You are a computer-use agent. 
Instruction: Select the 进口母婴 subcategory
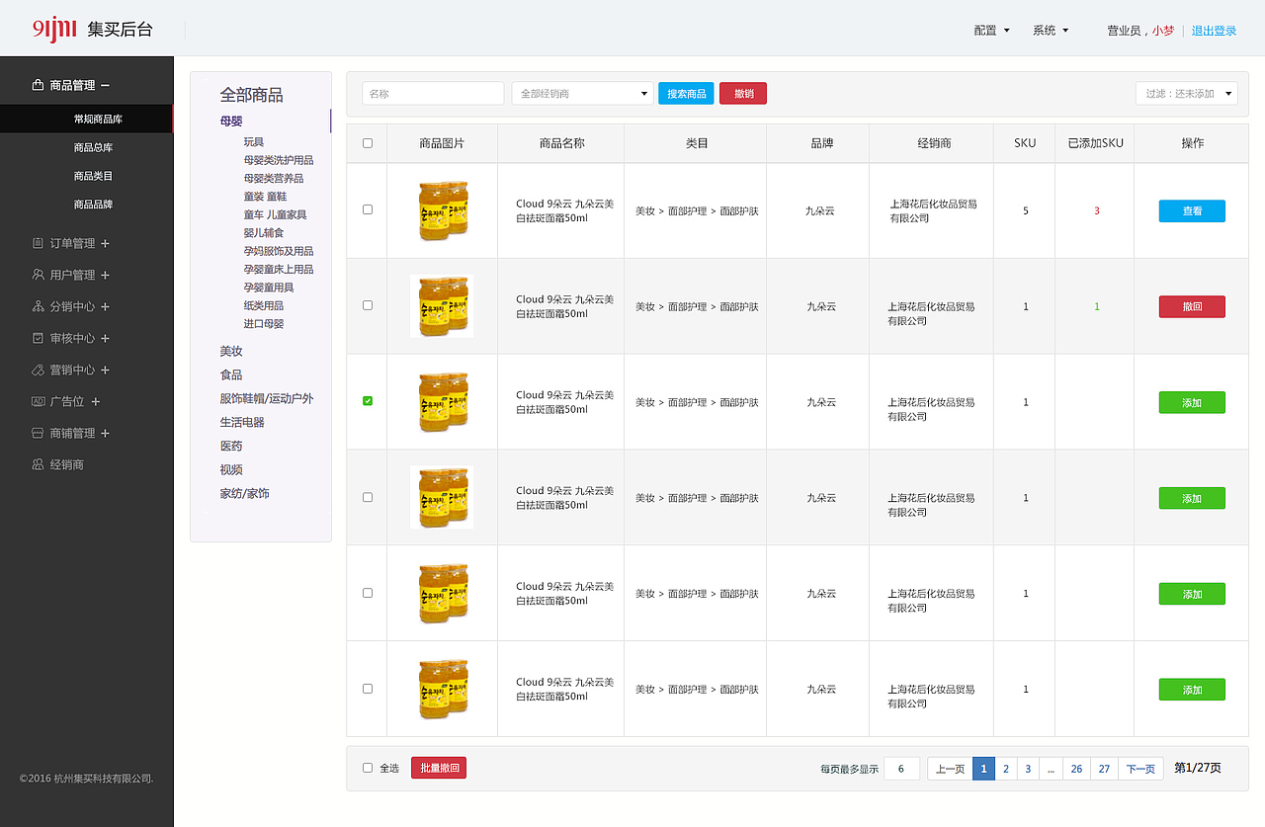coord(264,323)
